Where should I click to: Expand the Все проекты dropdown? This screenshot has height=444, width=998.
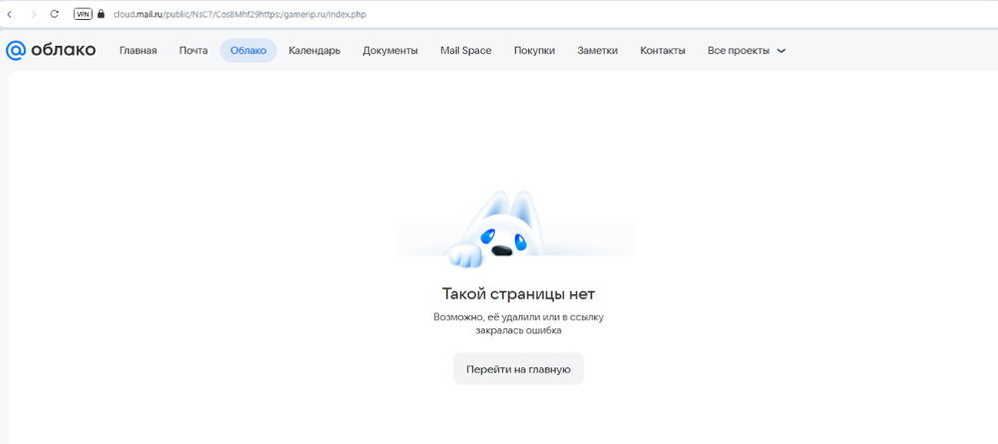(747, 51)
